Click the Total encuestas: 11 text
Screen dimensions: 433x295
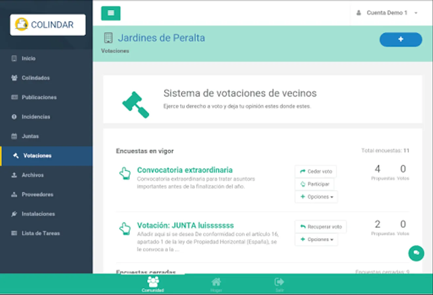point(385,150)
